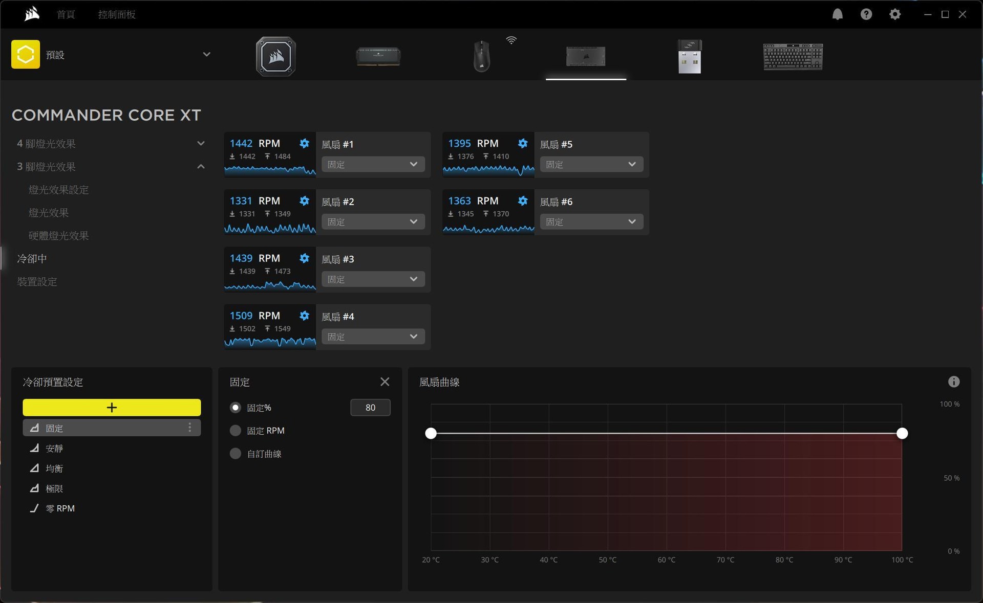The width and height of the screenshot is (983, 603).
Task: Open gear settings for fan #2
Action: click(x=304, y=200)
